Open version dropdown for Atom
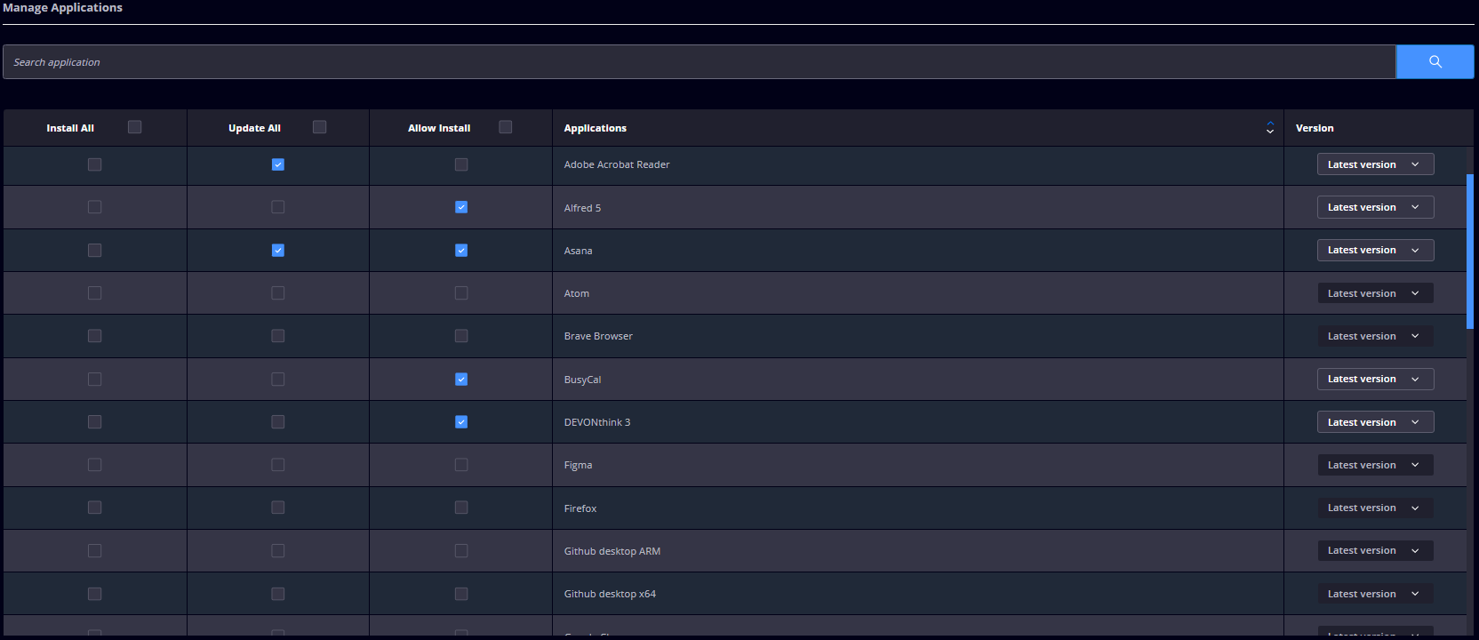 (1375, 293)
